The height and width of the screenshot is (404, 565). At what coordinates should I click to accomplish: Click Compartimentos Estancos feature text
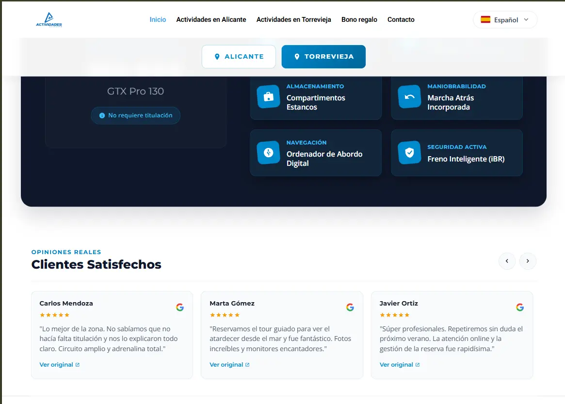point(316,102)
